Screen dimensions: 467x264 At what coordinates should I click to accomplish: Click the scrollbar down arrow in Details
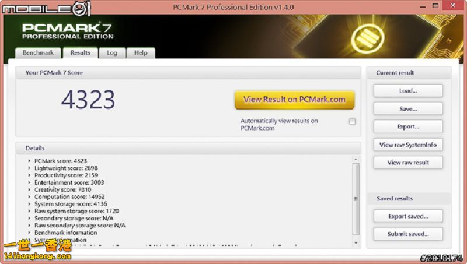tap(356, 242)
